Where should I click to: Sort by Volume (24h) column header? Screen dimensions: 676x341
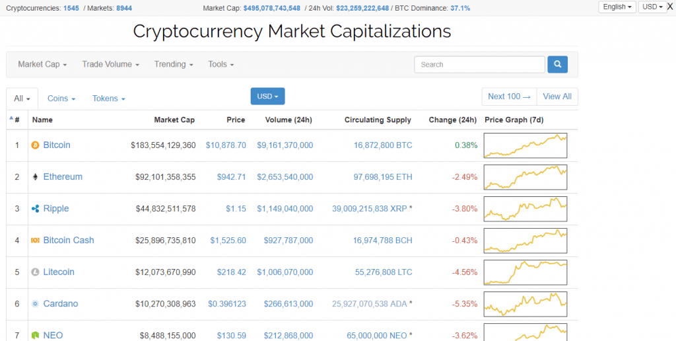pos(288,120)
